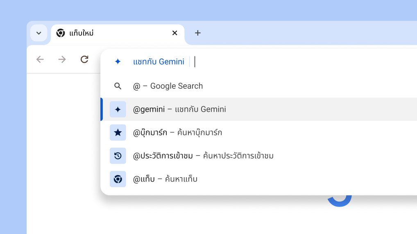Viewport: 417px width, 234px height.
Task: Select the @ – Google Search suggestion
Action: [x=259, y=86]
